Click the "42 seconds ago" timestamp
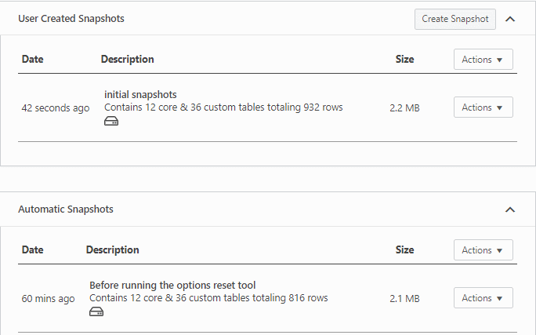This screenshot has height=335, width=536. coord(55,108)
